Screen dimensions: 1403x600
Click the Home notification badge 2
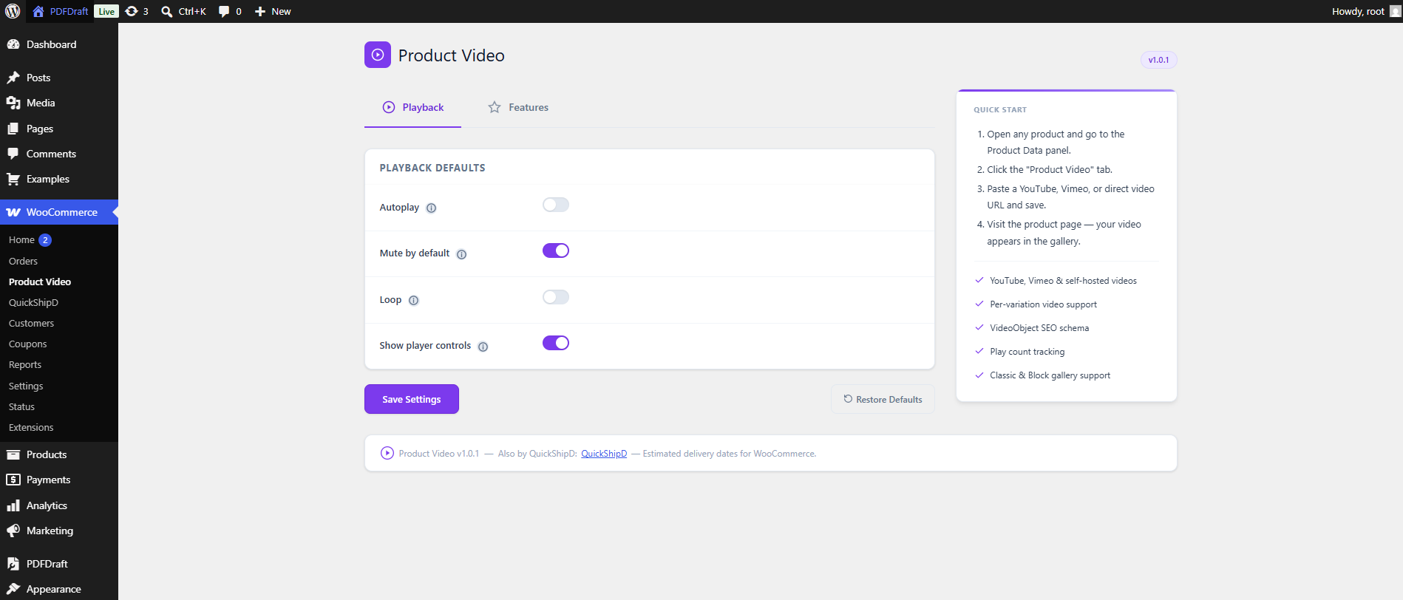click(45, 240)
